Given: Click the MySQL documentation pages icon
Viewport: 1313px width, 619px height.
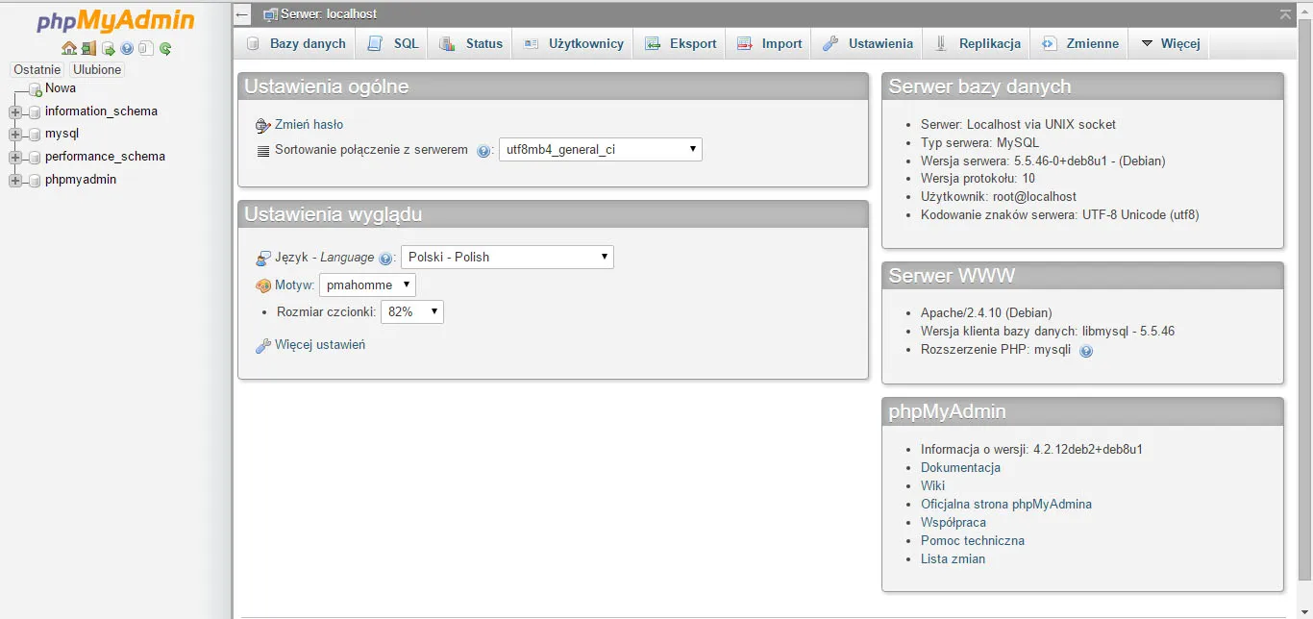Looking at the screenshot, I should [146, 48].
